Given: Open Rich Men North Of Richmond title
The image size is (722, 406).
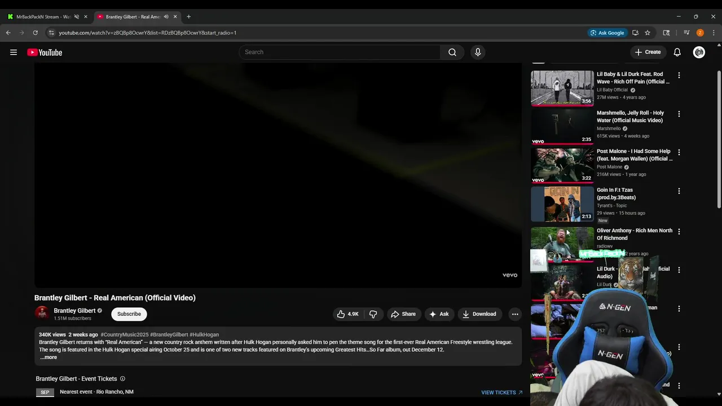Looking at the screenshot, I should (635, 234).
